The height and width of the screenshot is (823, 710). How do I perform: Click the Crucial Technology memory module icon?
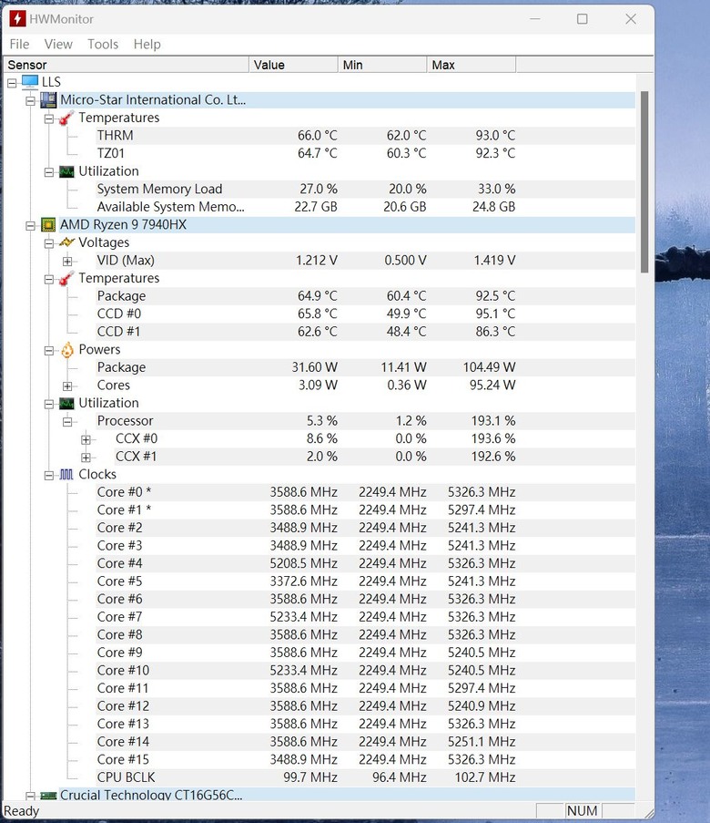48,796
